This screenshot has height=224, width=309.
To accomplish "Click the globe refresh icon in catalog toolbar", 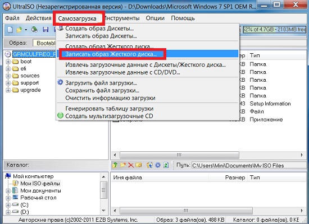I will tap(149, 165).
